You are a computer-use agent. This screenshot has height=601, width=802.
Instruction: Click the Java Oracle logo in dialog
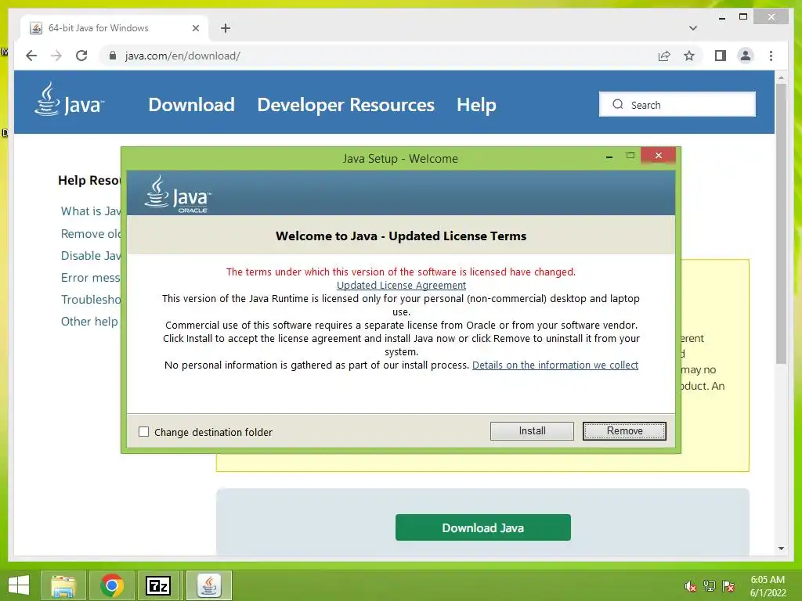[x=178, y=194]
